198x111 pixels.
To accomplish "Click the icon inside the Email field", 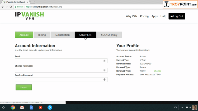I will coord(105,61).
